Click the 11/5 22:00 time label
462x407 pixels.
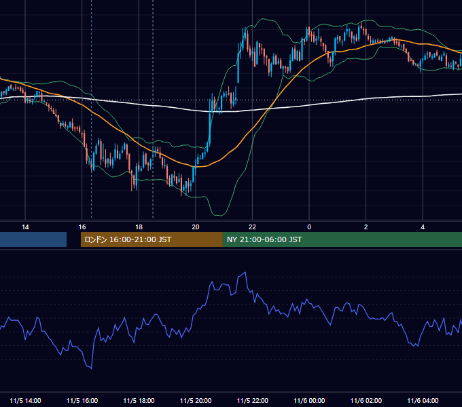click(253, 400)
